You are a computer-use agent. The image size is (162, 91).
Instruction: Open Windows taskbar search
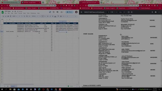pos(6,89)
